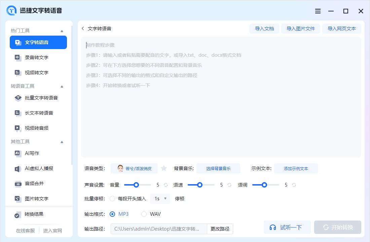Click 导入网页文本 button
This screenshot has height=242, width=370.
(x=342, y=29)
